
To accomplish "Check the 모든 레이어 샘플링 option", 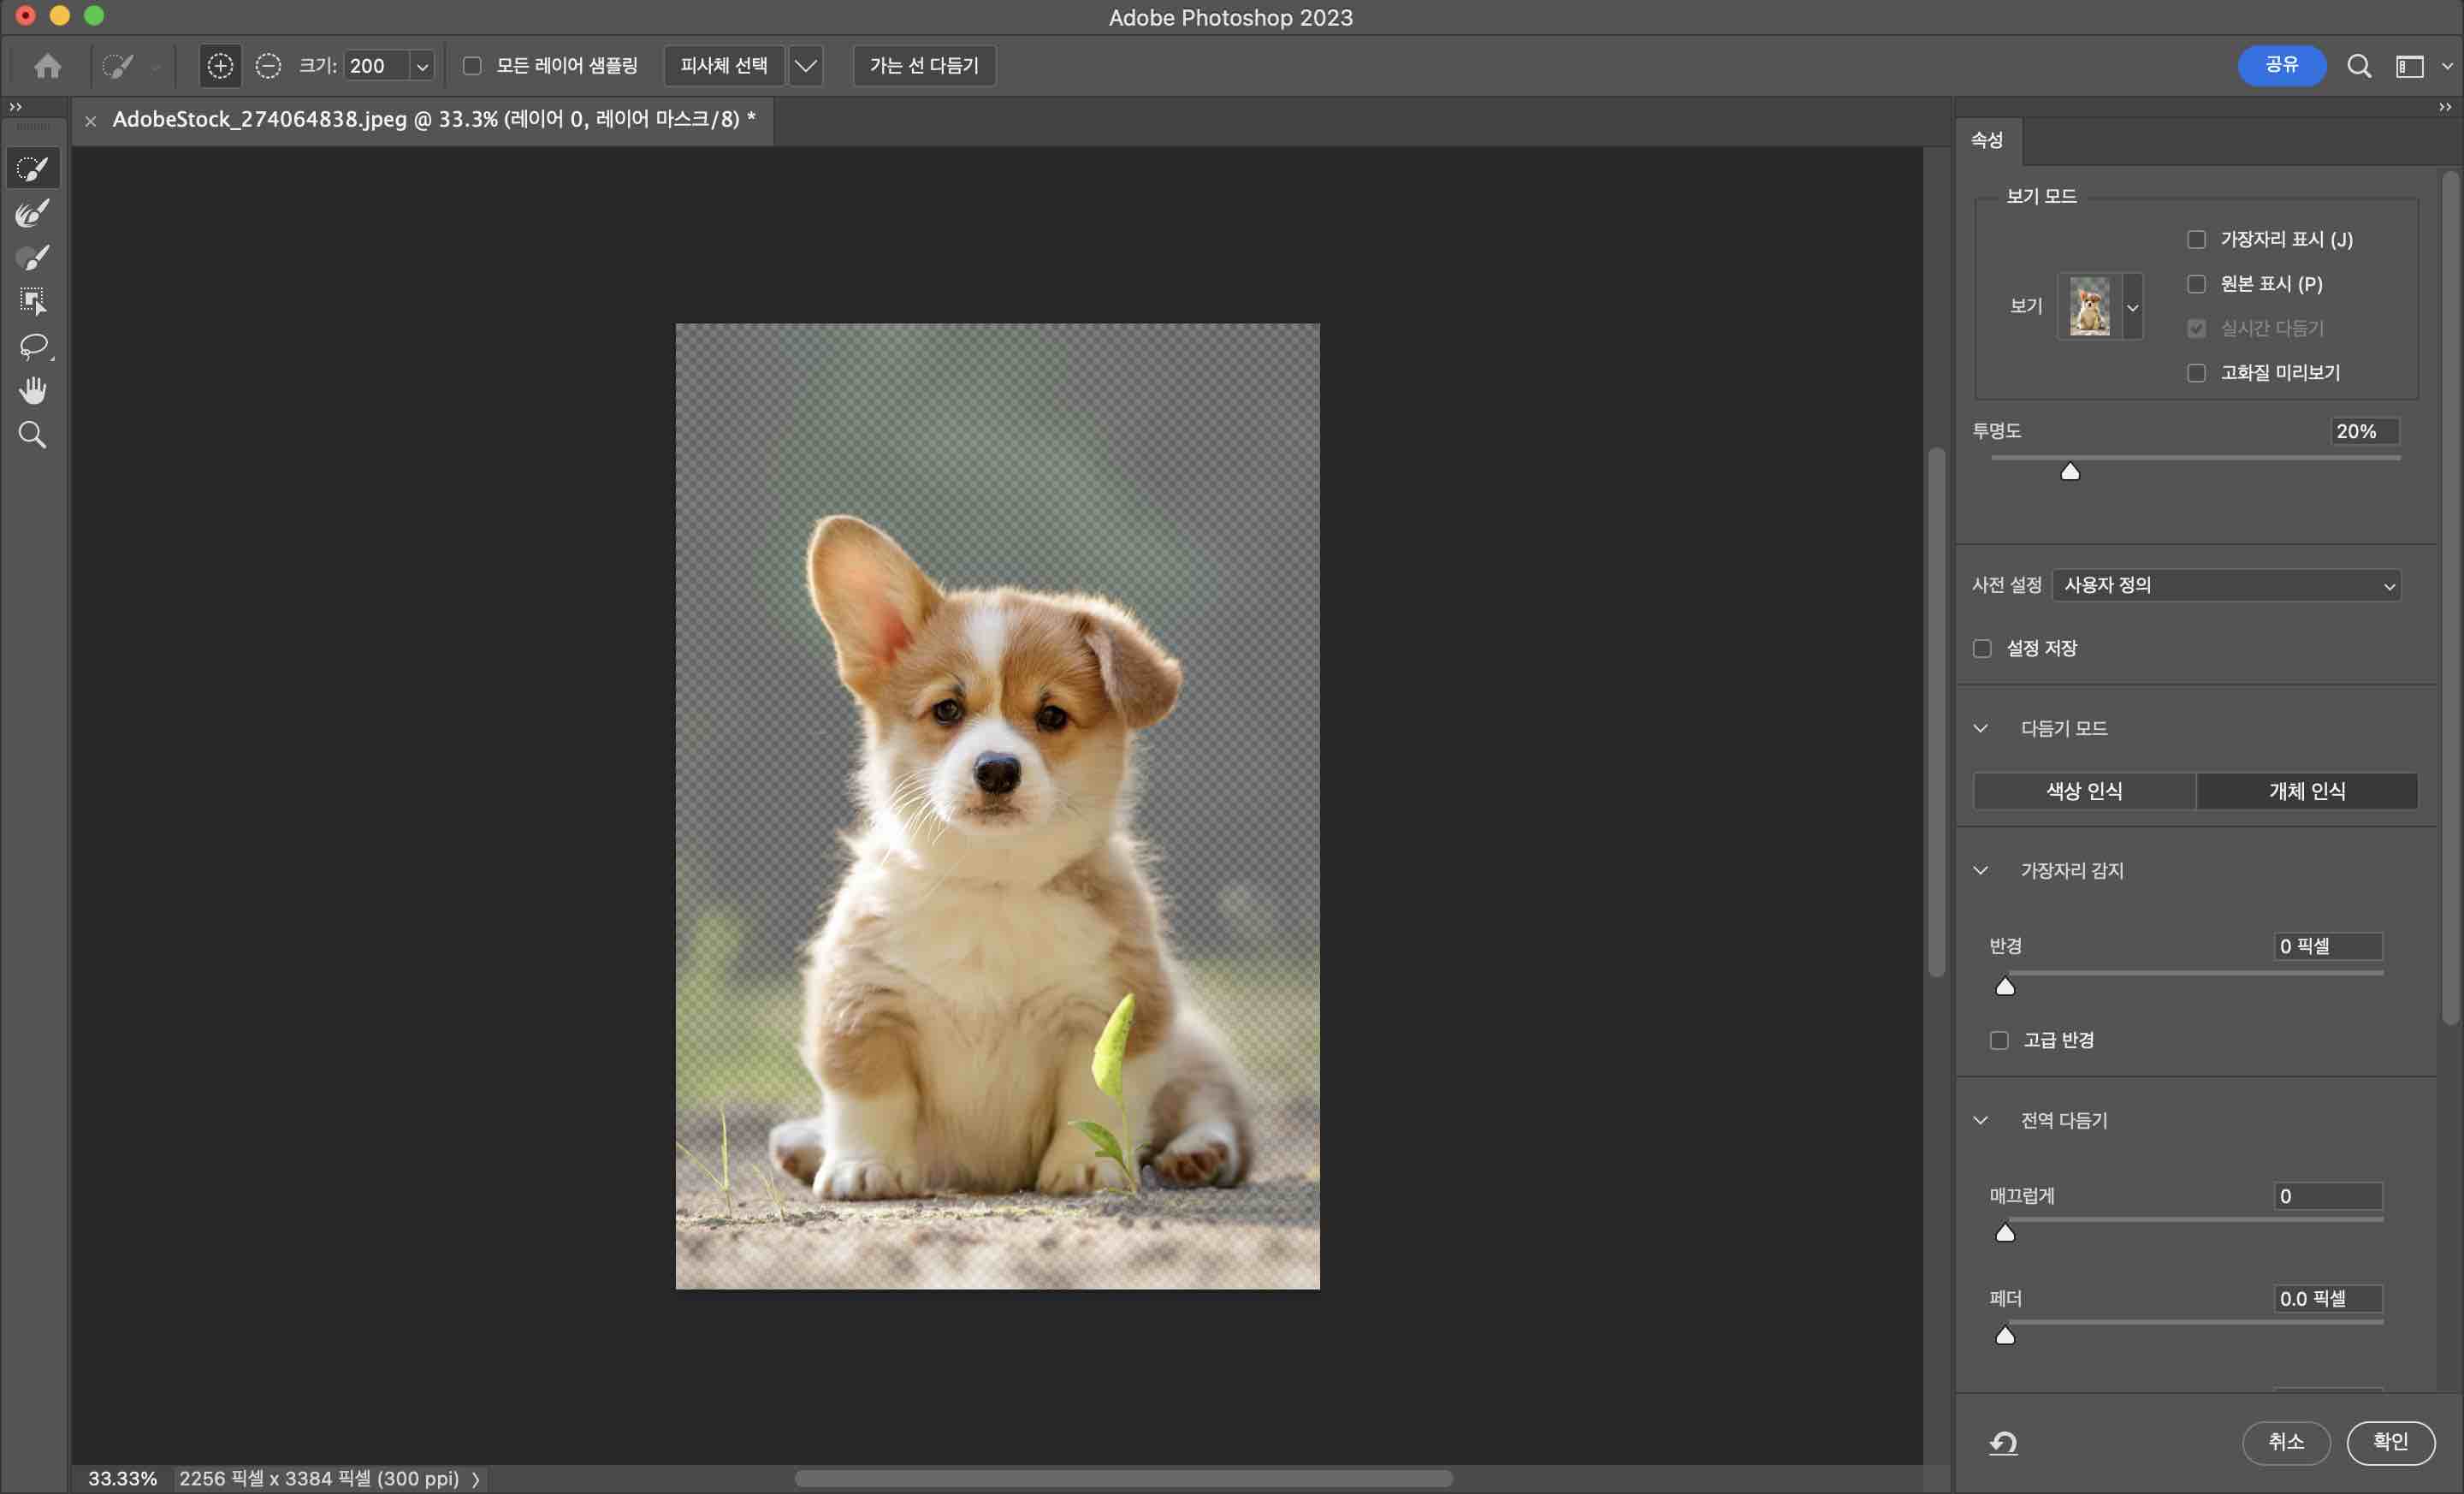I will click(472, 66).
